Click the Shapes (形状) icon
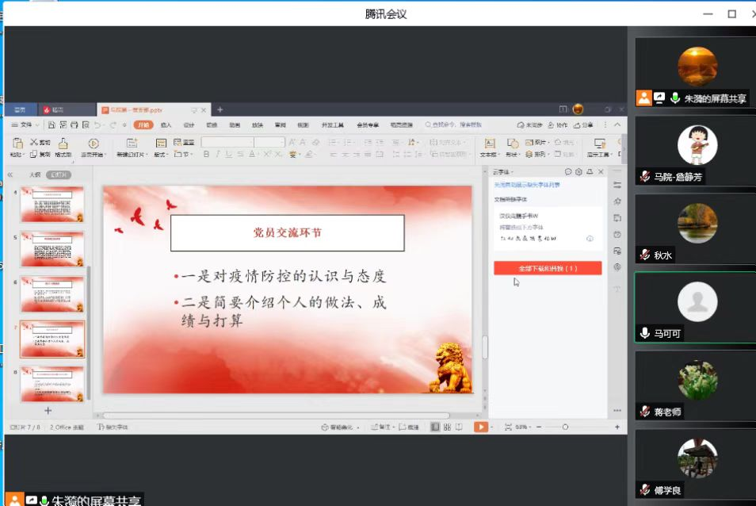This screenshot has width=756, height=506. click(512, 144)
